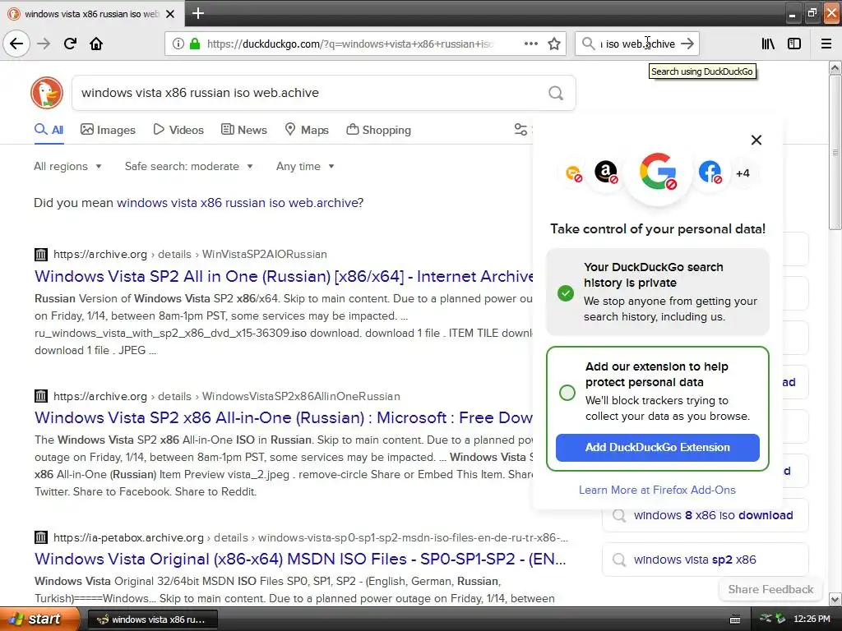
Task: Click the blocked Google tracker icon
Action: 658,173
